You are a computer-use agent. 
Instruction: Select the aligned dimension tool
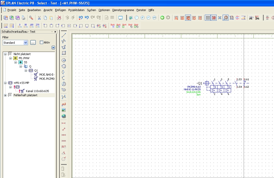point(64,129)
